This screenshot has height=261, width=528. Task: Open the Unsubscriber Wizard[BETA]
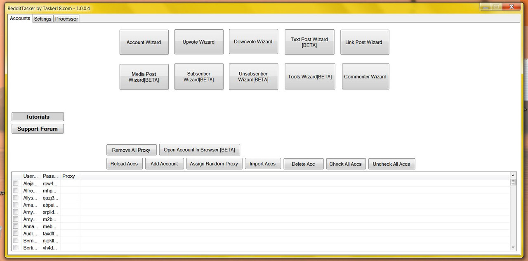(x=253, y=77)
